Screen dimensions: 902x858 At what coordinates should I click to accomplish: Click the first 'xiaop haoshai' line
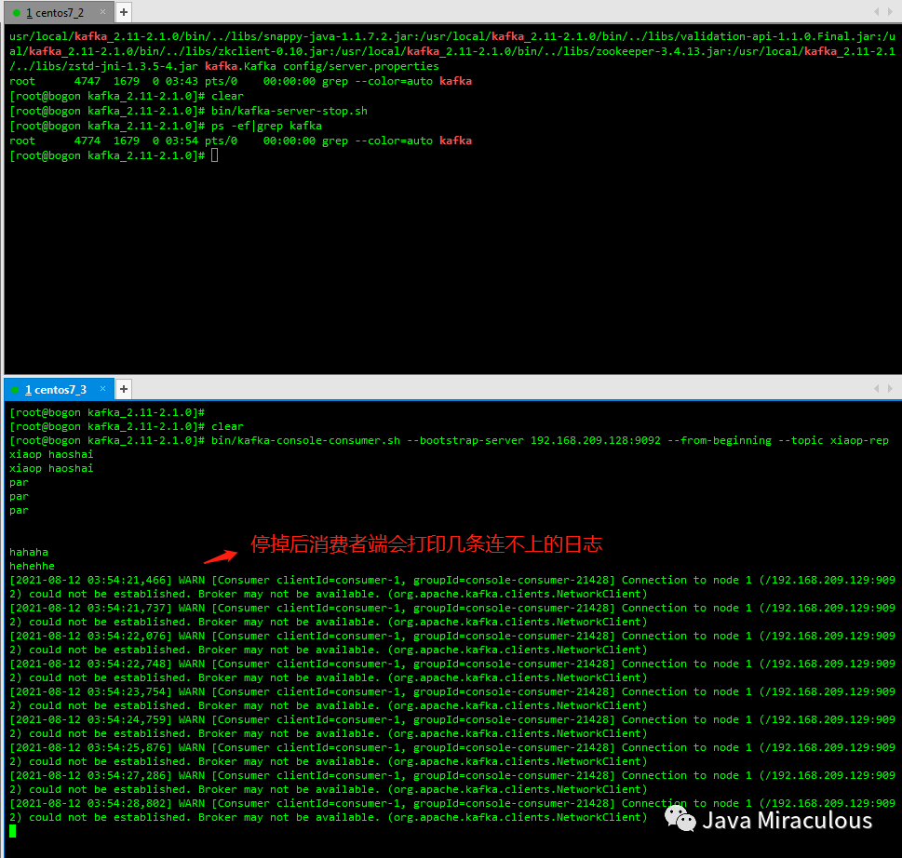[51, 454]
